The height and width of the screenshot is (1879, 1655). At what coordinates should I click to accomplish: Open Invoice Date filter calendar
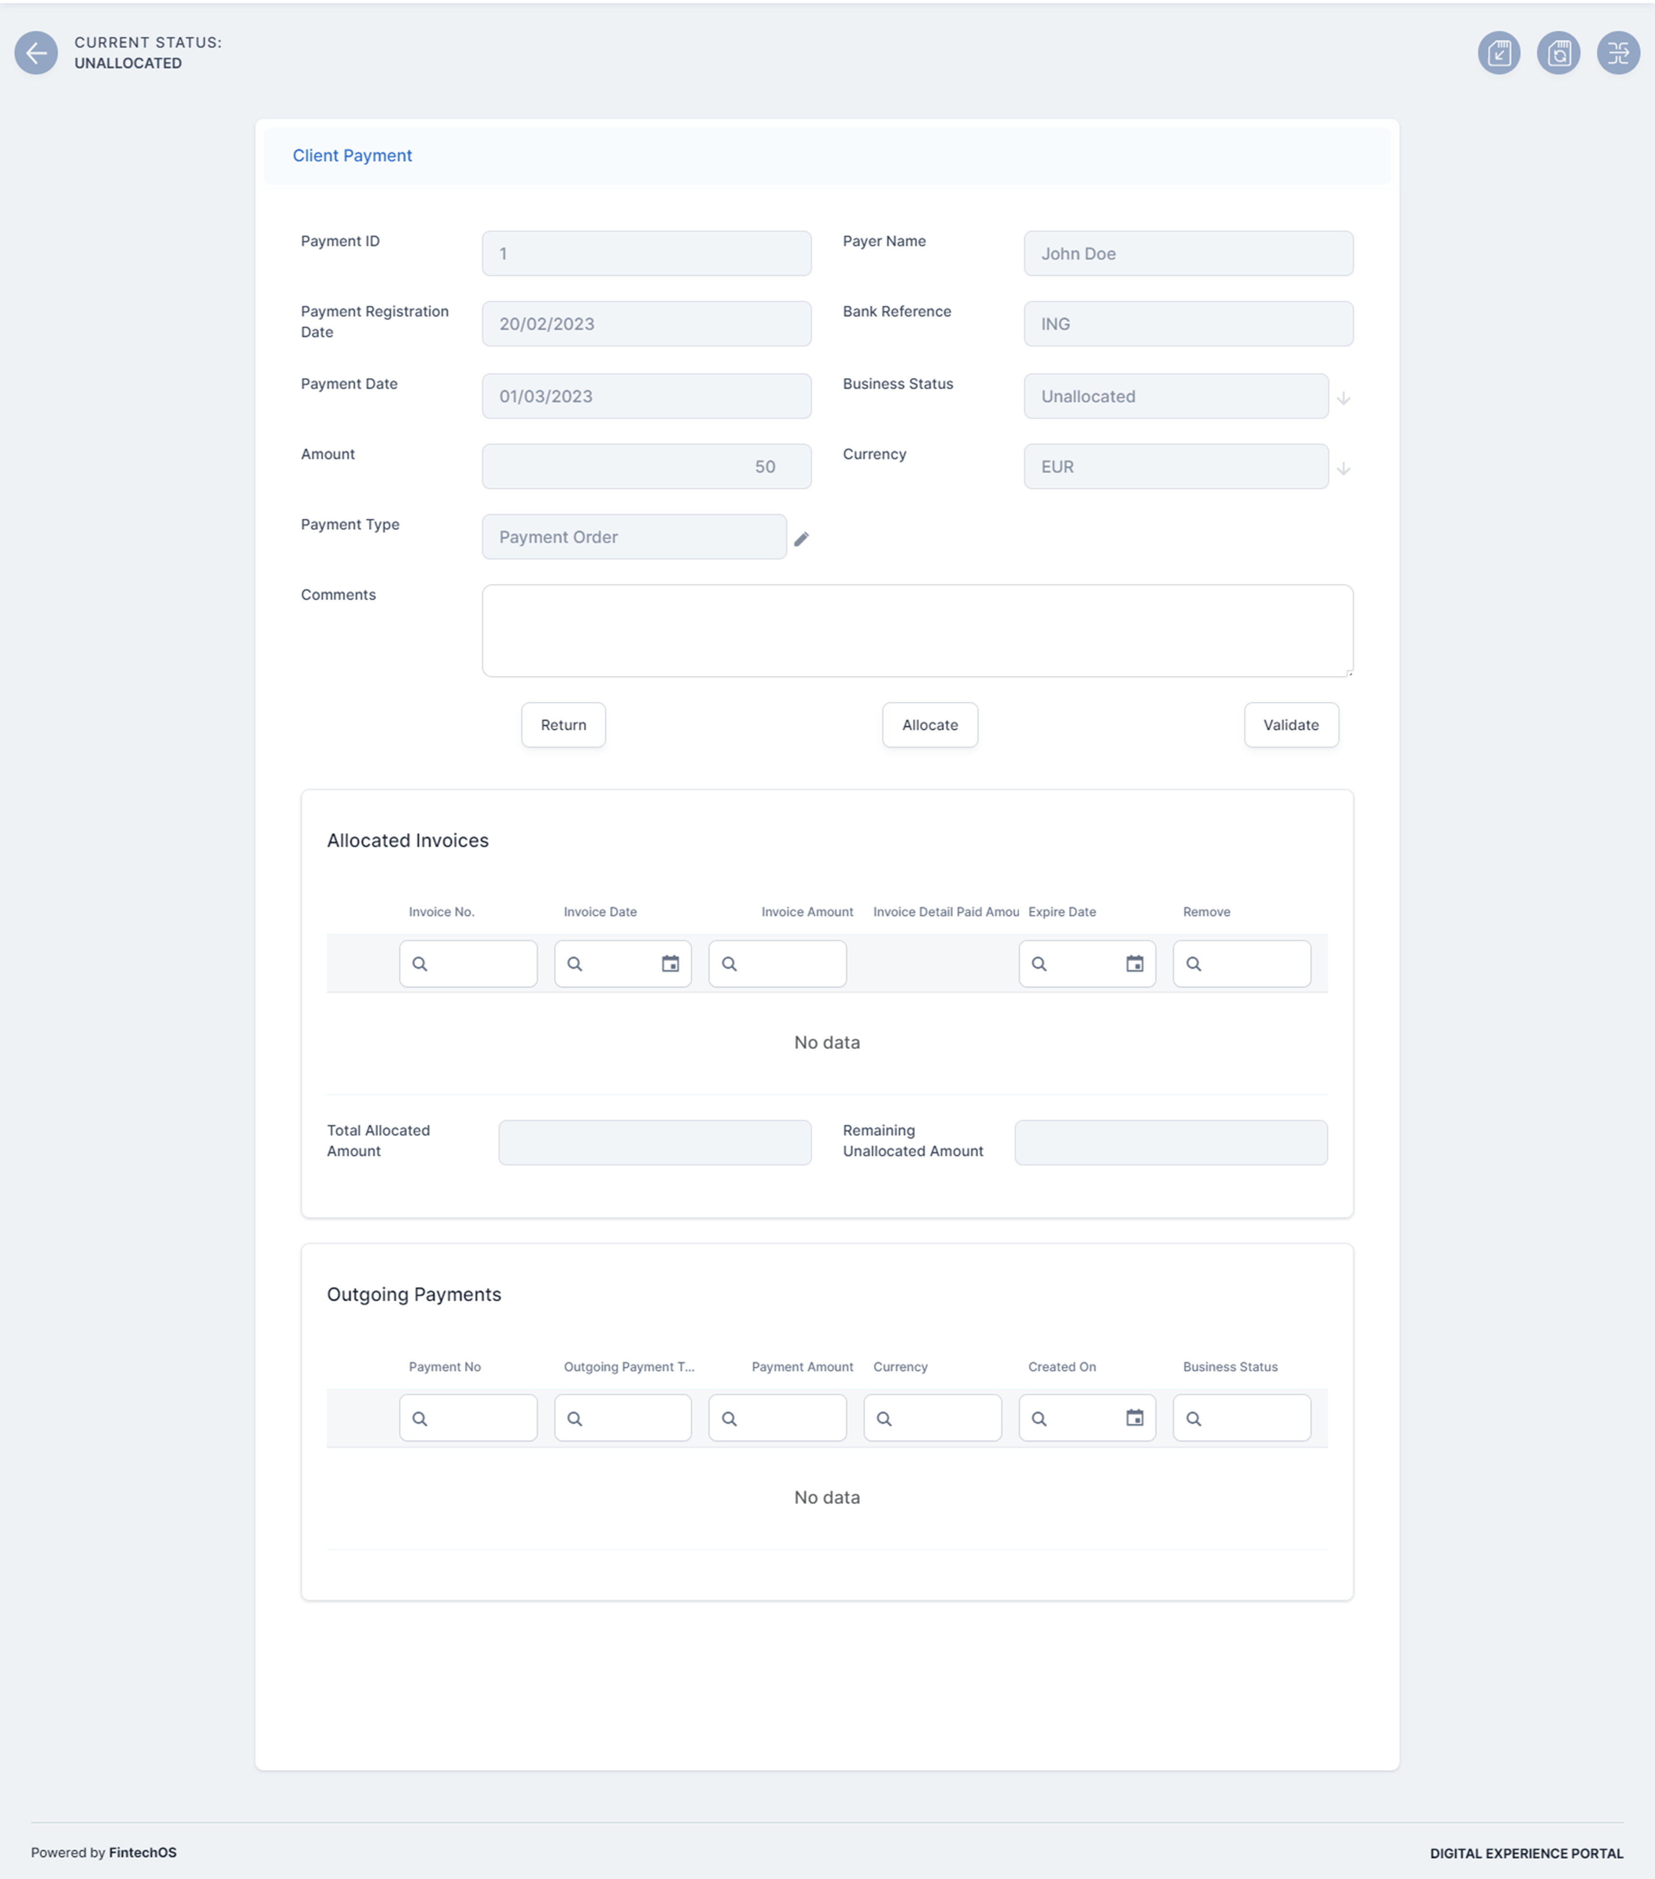670,963
